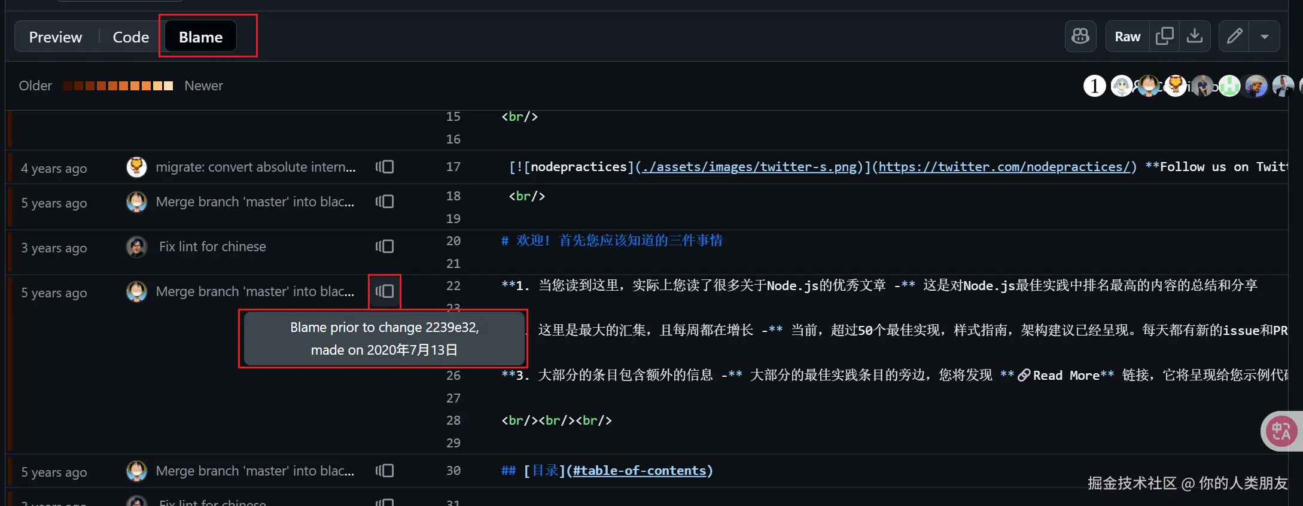The width and height of the screenshot is (1303, 506).
Task: Open the twitter.com/nodepractices link
Action: 1004,167
